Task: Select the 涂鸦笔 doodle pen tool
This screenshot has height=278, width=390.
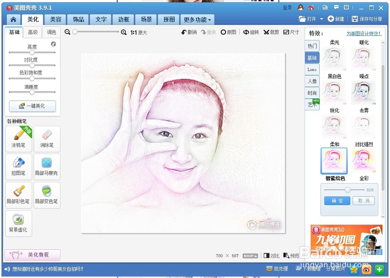Action: click(19, 139)
